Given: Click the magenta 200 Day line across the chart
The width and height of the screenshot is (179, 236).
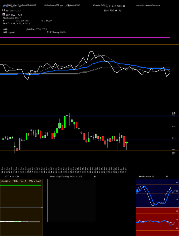Looking at the screenshot, I should (x=85, y=37).
